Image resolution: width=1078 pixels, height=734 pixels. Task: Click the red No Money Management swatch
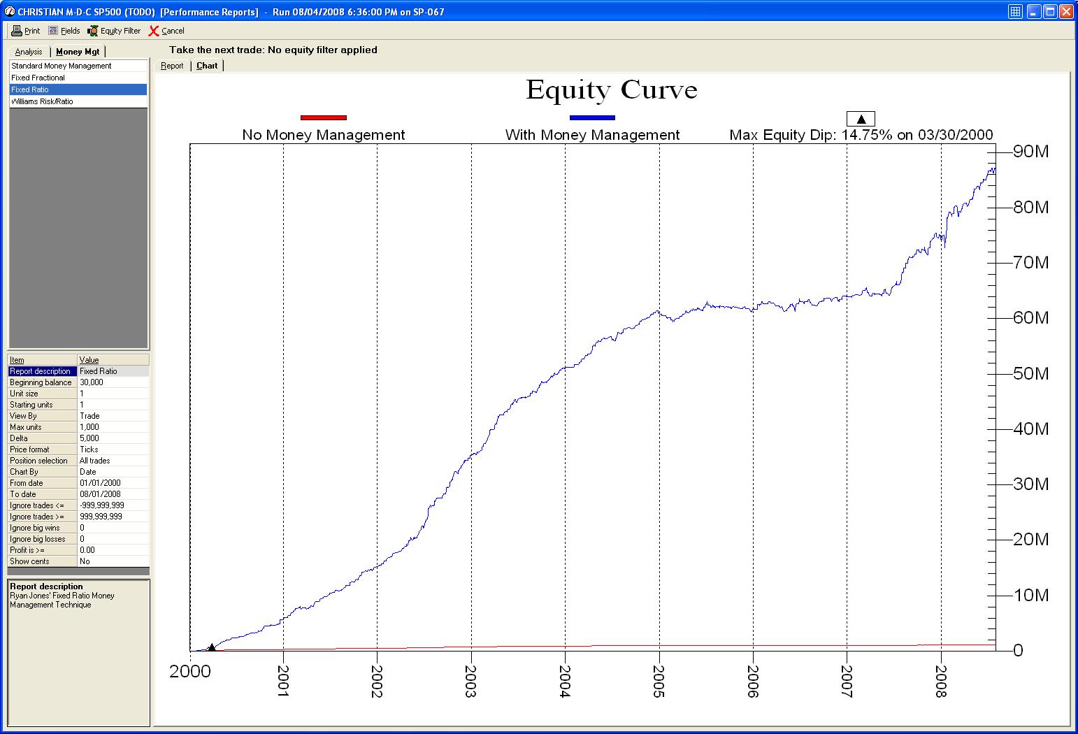pyautogui.click(x=323, y=117)
